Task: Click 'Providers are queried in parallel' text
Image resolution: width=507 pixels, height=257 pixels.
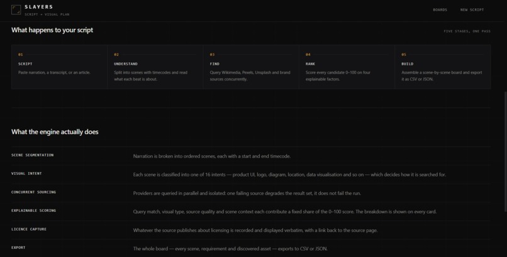Action: point(247,194)
